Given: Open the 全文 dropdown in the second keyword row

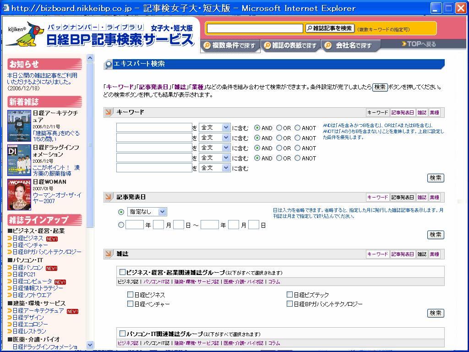Looking at the screenshot, I should [214, 137].
